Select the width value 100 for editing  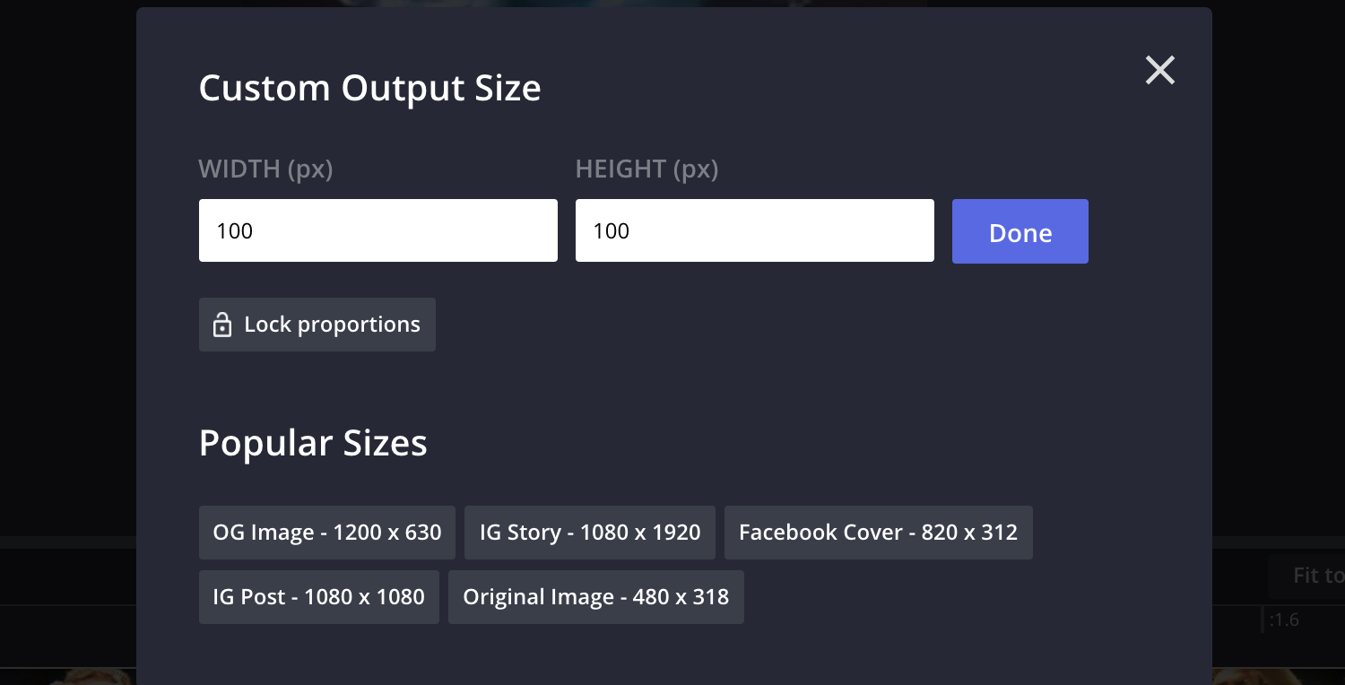233,230
